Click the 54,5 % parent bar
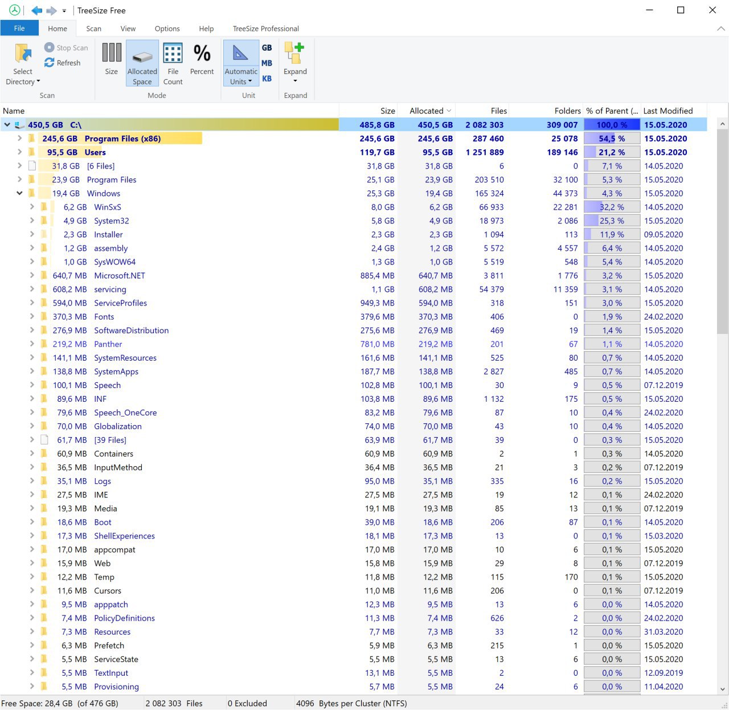Image resolution: width=729 pixels, height=710 pixels. tap(612, 138)
